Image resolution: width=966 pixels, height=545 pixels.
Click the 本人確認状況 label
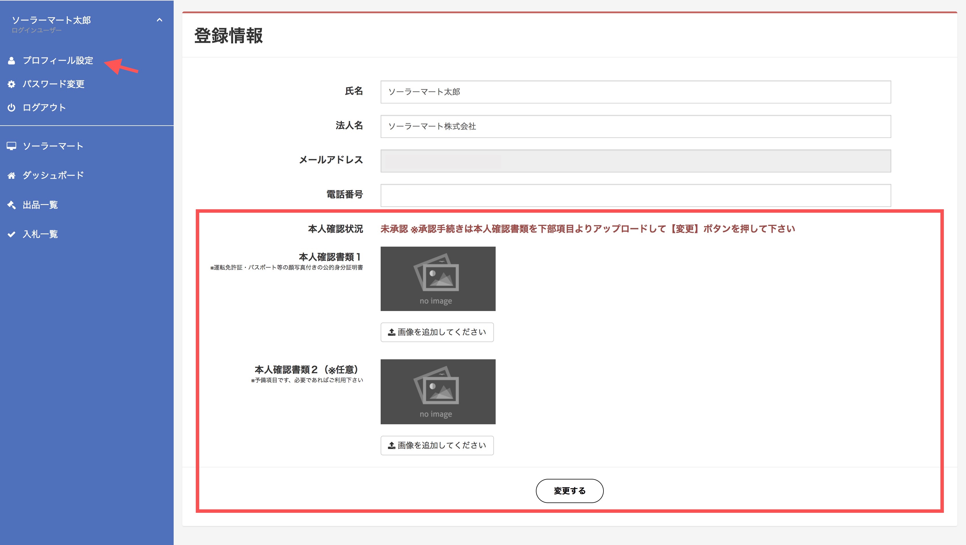point(335,229)
